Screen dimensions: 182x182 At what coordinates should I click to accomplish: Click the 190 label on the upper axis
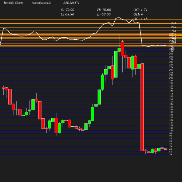[174, 31]
